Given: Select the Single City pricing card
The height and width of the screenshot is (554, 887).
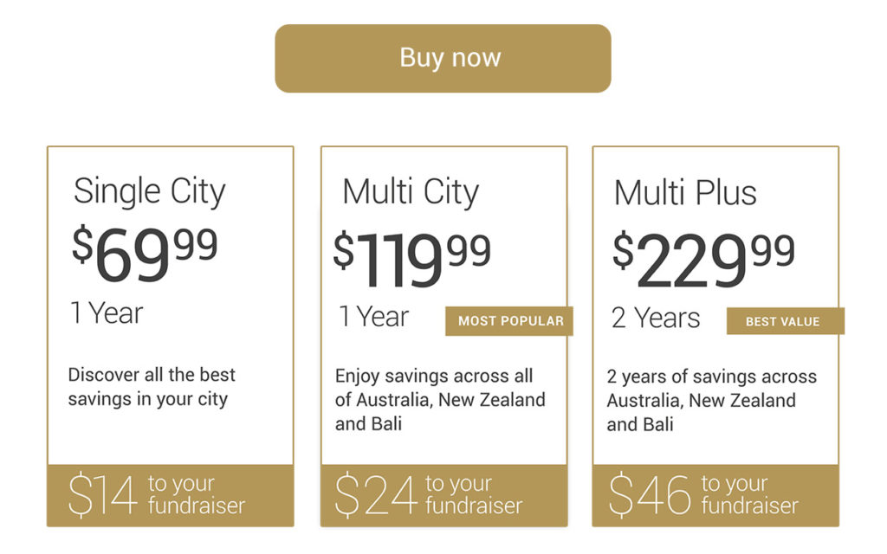Looking at the screenshot, I should (171, 337).
